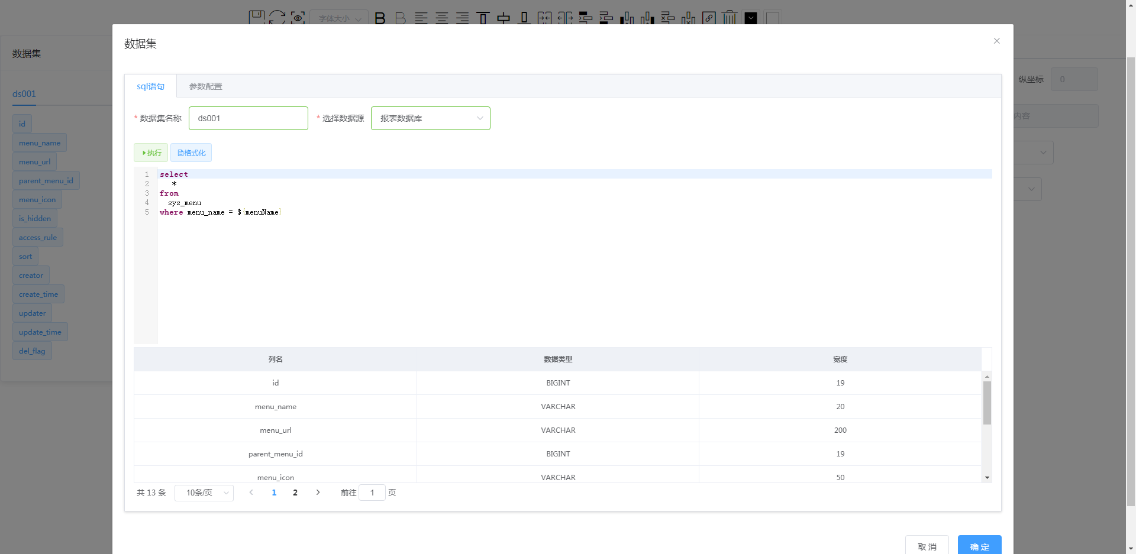1136x554 pixels.
Task: Click the page's main vertical scrollbar
Action: (x=1131, y=281)
